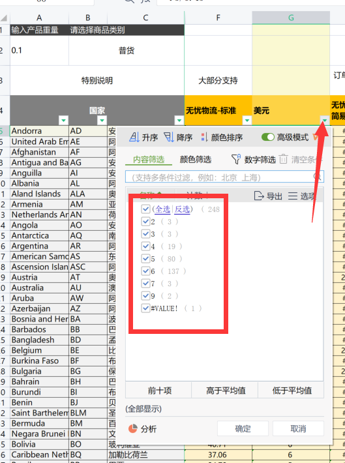Click 确定 to confirm filter
Image resolution: width=345 pixels, height=463 pixels.
243,428
